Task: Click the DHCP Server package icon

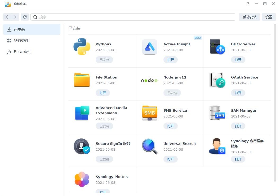Action: [x=217, y=47]
